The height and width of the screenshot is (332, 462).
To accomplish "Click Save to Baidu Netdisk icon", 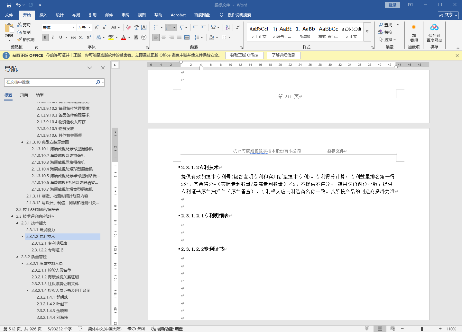I will point(434,32).
